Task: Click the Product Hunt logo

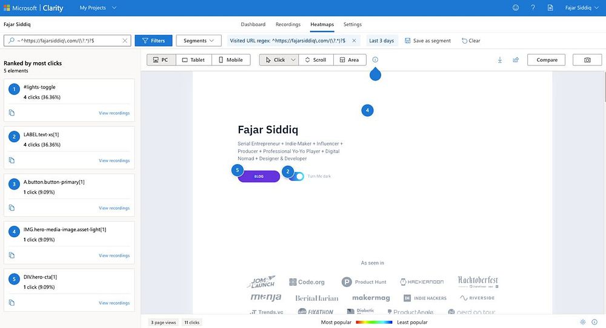Action: (364, 282)
